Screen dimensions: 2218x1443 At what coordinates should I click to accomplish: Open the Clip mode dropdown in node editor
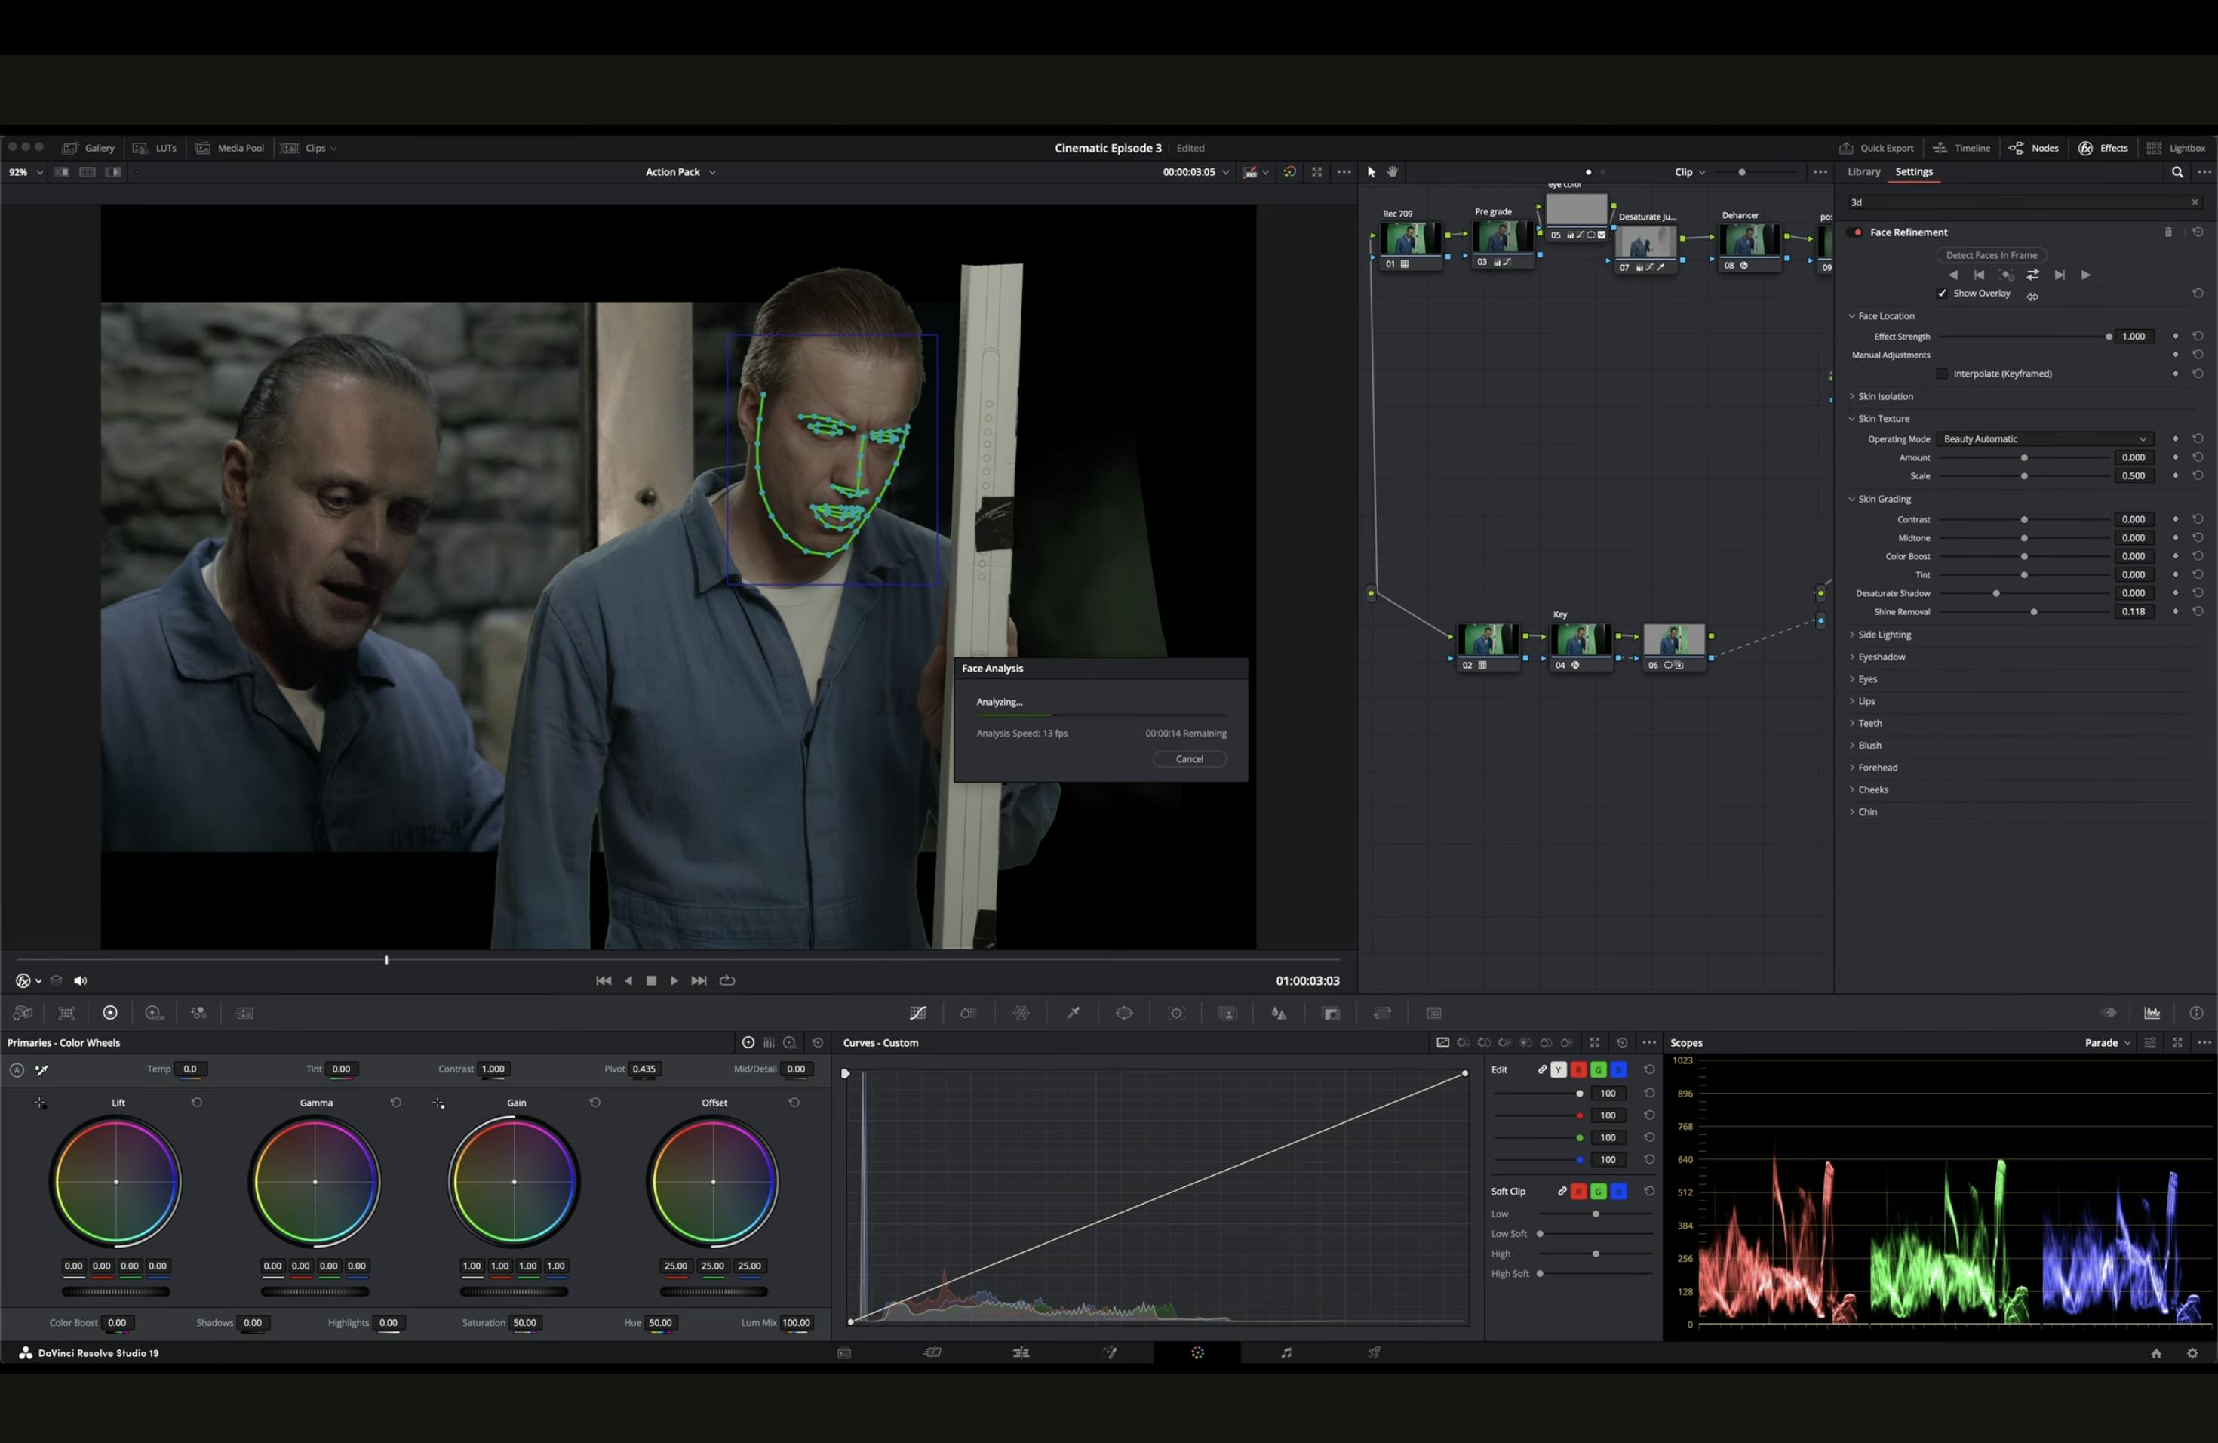1690,171
